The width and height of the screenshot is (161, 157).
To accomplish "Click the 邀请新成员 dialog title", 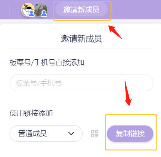I will pyautogui.click(x=81, y=39).
